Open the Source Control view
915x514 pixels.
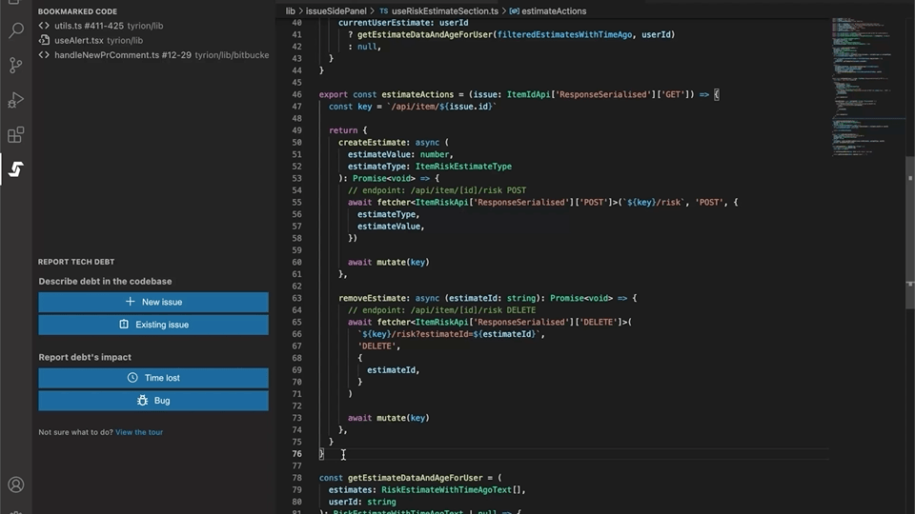(x=15, y=66)
